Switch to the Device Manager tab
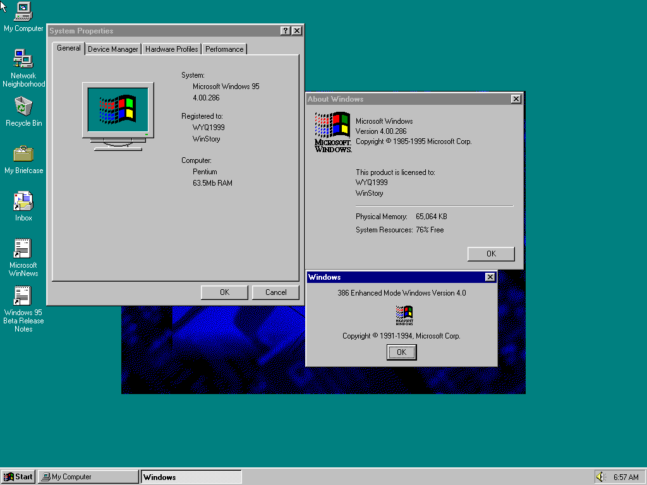The image size is (647, 485). click(x=112, y=49)
